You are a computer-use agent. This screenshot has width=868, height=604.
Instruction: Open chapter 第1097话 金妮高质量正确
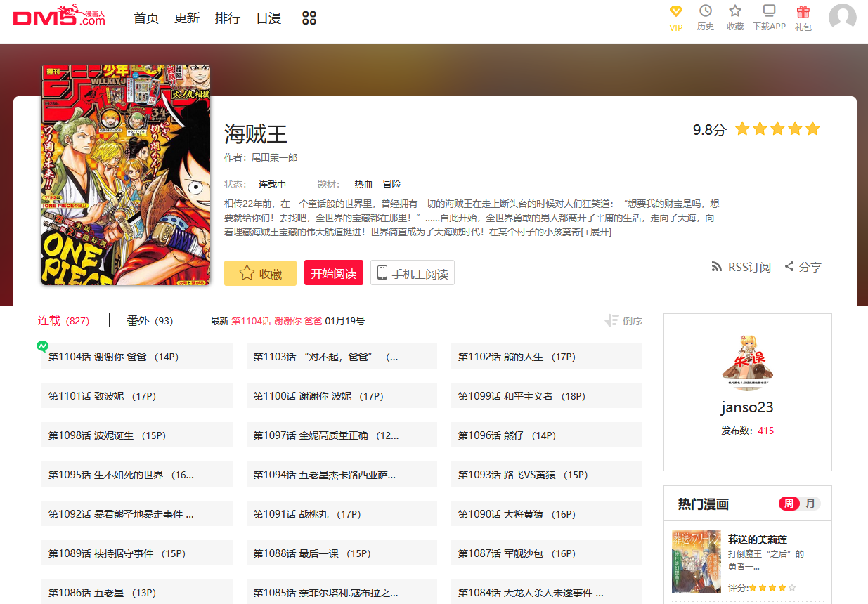click(x=342, y=435)
